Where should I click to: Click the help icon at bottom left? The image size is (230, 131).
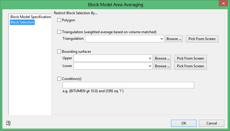(8, 123)
